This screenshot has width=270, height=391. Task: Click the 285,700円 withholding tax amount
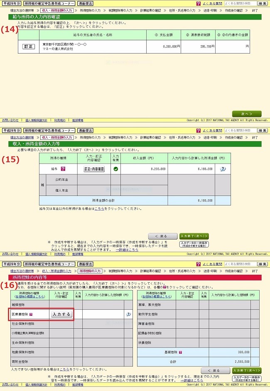tap(207, 46)
